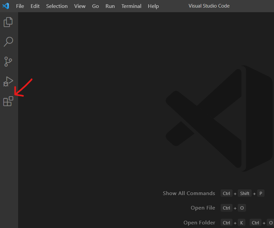The image size is (274, 228).
Task: Open the Search view magnifier icon
Action: point(8,42)
